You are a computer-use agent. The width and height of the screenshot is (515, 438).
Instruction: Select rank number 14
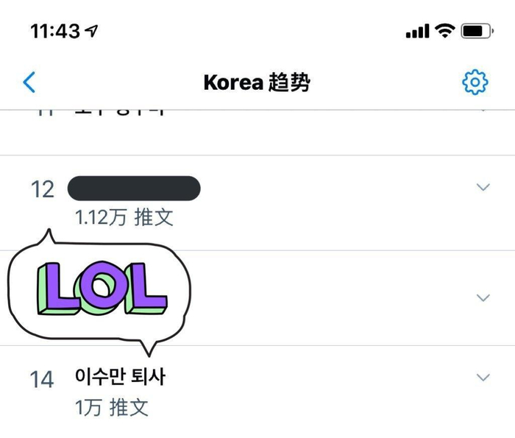42,380
